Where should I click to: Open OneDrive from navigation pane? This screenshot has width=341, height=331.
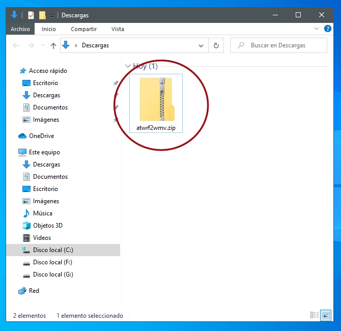[x=41, y=136]
